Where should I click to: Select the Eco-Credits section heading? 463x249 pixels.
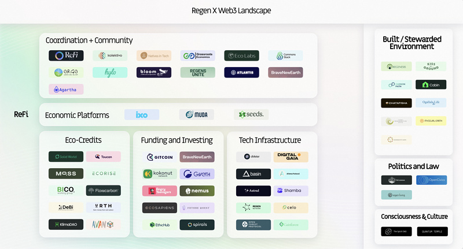tap(84, 140)
